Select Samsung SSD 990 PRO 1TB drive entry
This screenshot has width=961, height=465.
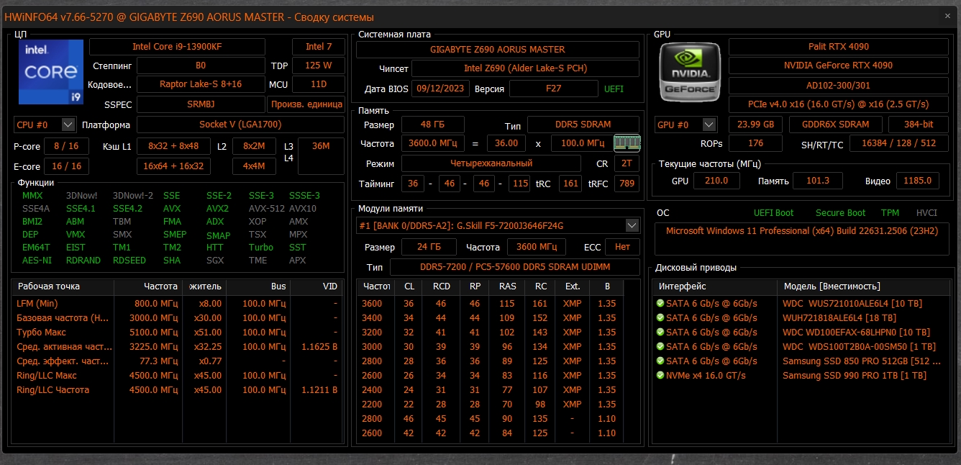click(x=855, y=376)
